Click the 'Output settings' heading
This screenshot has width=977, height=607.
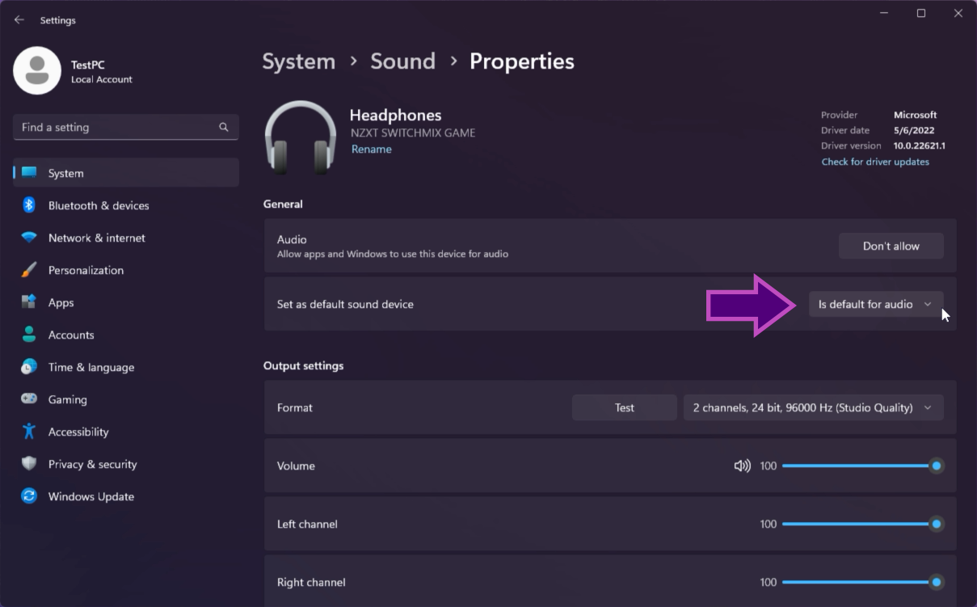(x=304, y=366)
